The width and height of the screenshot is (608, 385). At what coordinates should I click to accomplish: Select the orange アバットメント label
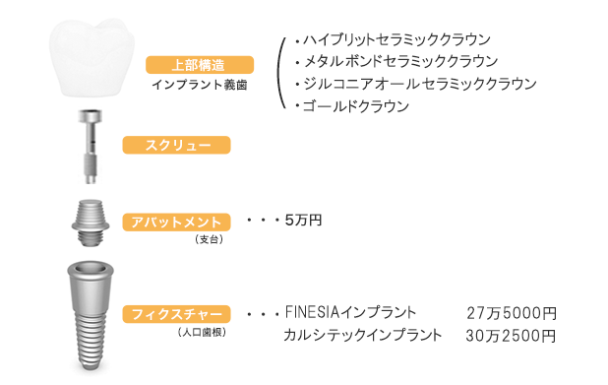[x=177, y=222]
